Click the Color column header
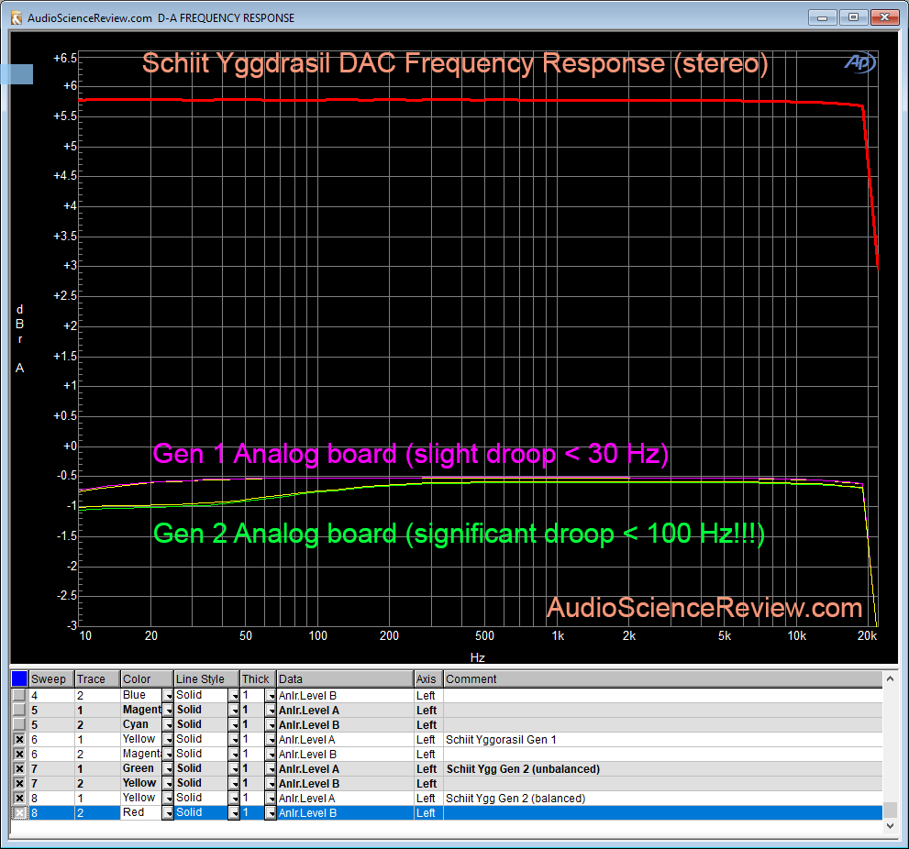 click(x=148, y=678)
